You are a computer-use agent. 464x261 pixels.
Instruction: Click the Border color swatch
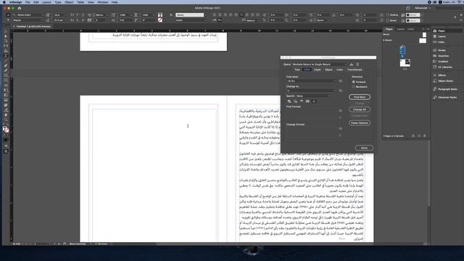click(413, 20)
